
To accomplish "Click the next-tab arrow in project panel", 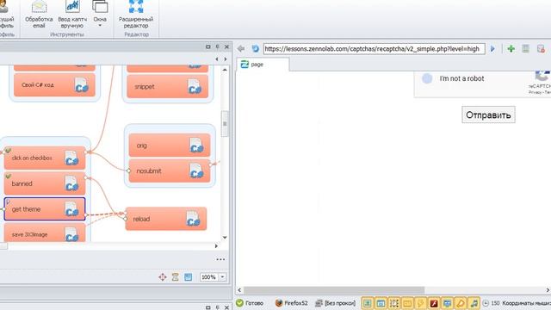I will click(x=226, y=59).
